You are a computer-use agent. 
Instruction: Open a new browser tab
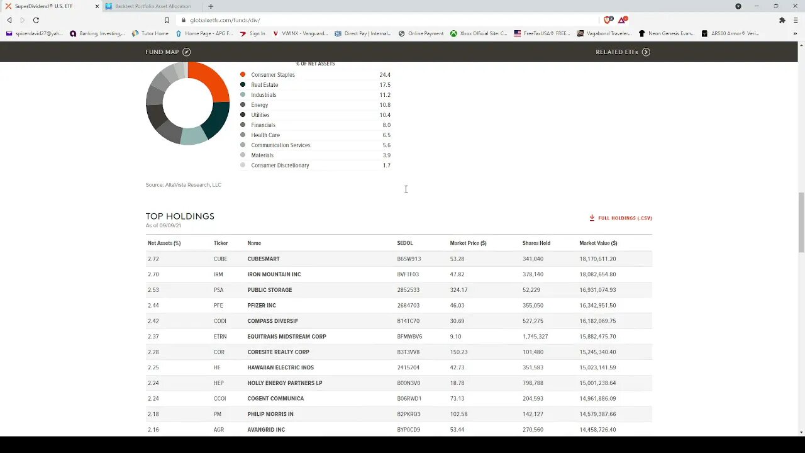coord(211,6)
